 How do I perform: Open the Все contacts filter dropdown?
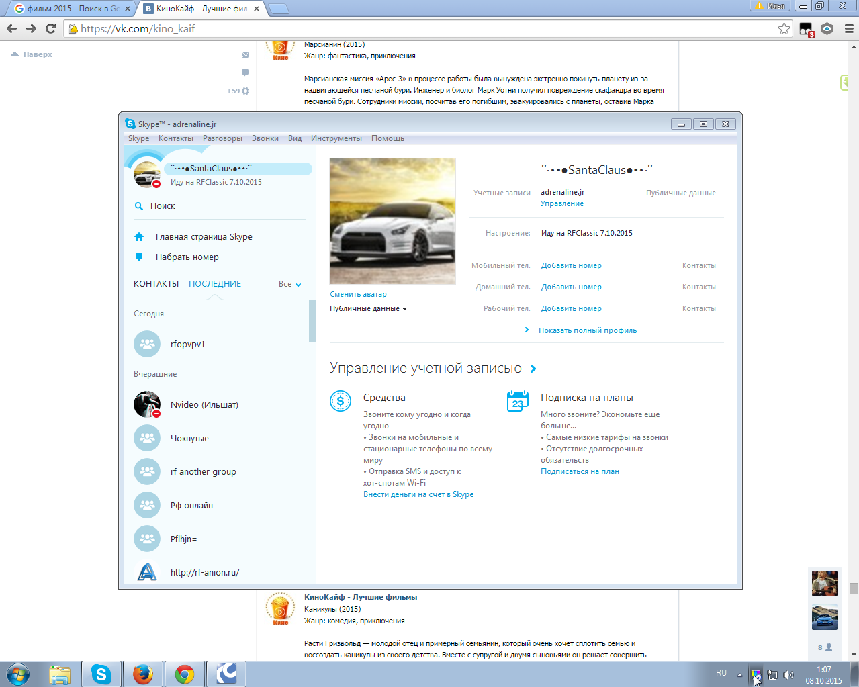pyautogui.click(x=290, y=284)
